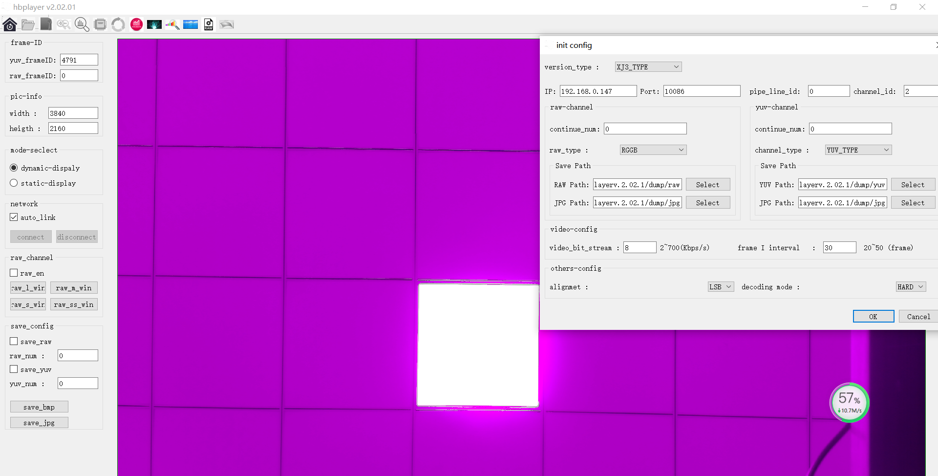The image size is (938, 476).
Task: Uncheck the auto_link checkbox
Action: tap(14, 217)
